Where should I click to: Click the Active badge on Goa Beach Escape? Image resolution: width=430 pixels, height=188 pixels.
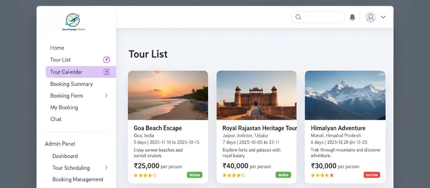click(x=195, y=175)
